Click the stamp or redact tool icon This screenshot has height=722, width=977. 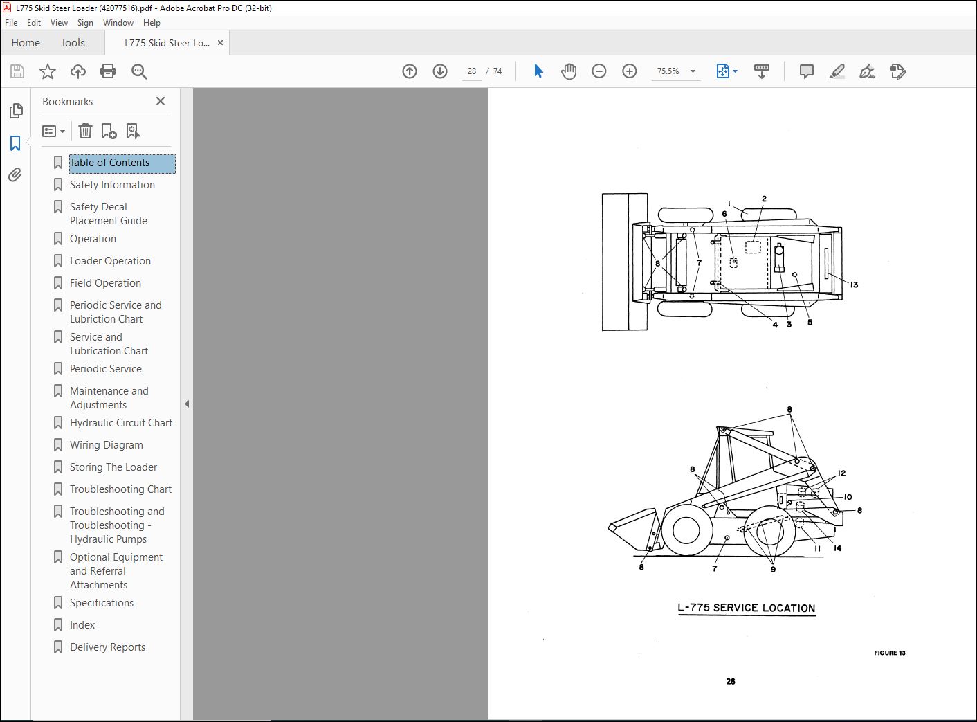[x=898, y=71]
